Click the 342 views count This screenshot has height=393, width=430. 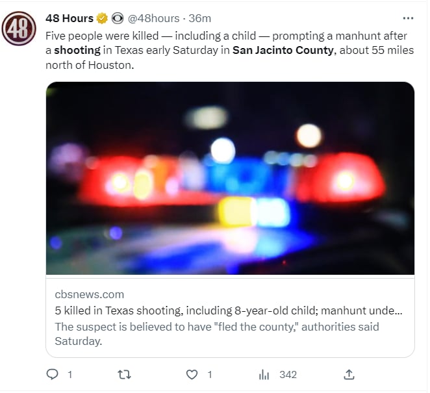point(288,374)
